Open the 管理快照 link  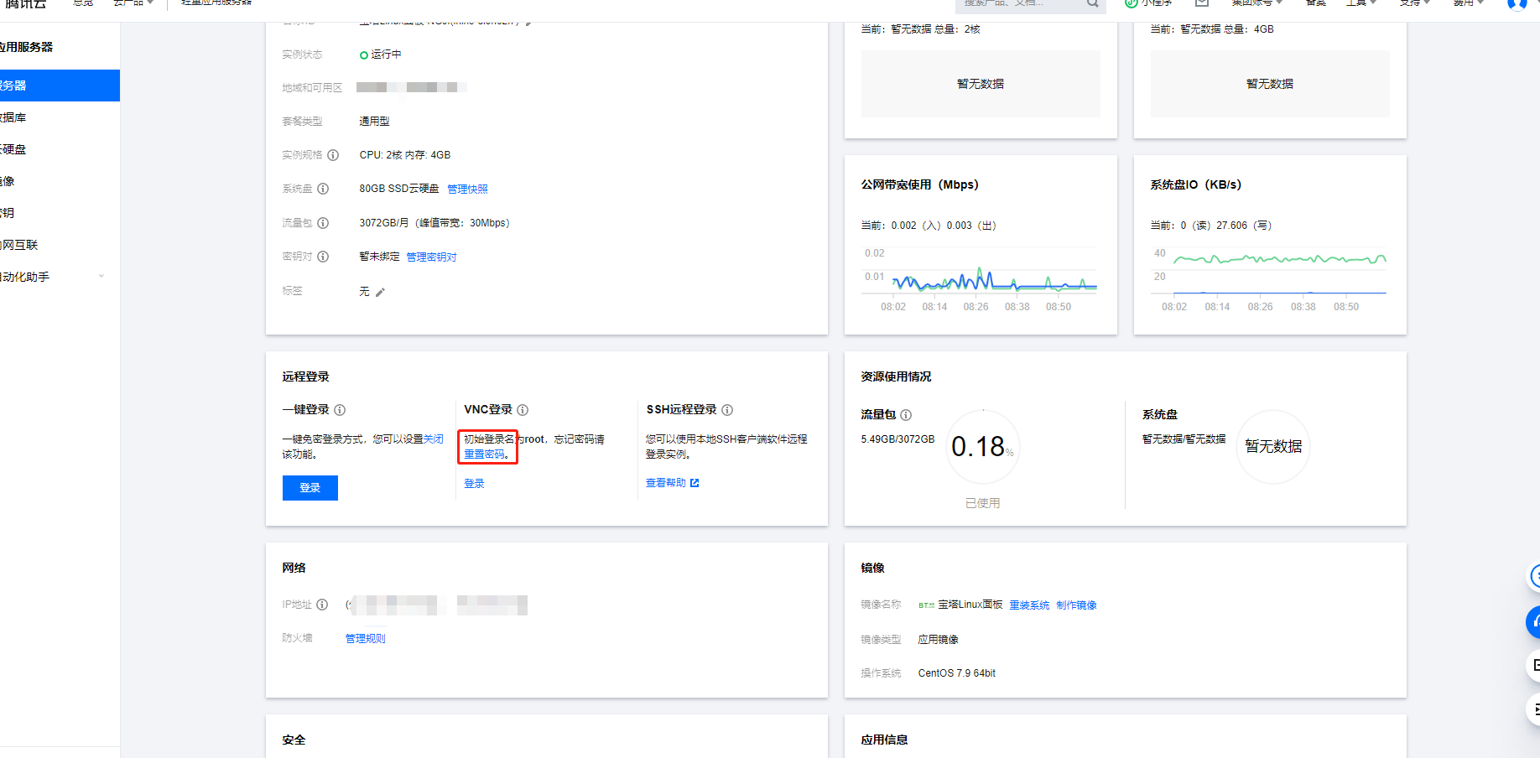point(467,189)
